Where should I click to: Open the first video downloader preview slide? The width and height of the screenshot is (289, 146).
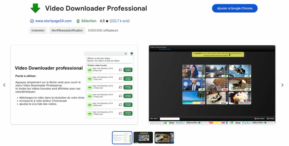click(x=74, y=85)
